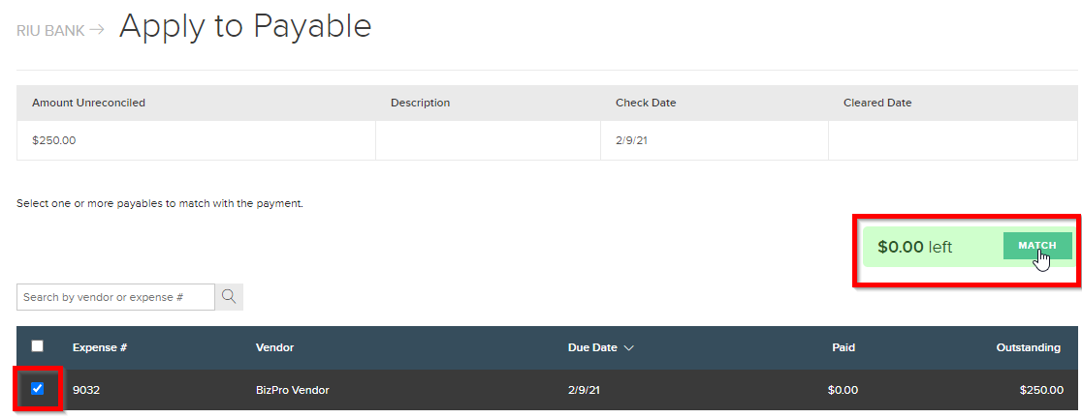Sort payables by the Paid column
The image size is (1082, 418).
(843, 347)
